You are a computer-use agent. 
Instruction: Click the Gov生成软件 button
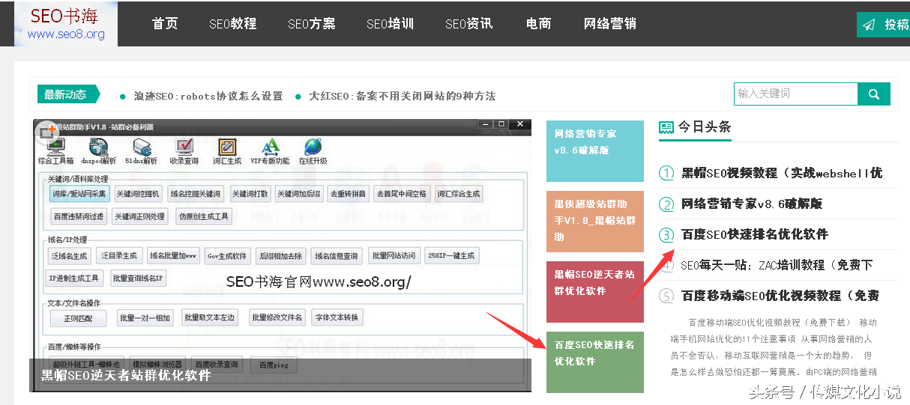tap(227, 256)
